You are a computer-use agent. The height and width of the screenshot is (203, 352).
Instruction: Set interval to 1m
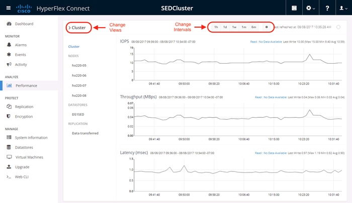click(244, 27)
